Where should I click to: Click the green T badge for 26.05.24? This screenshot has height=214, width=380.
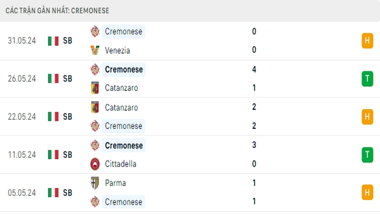[x=367, y=78]
